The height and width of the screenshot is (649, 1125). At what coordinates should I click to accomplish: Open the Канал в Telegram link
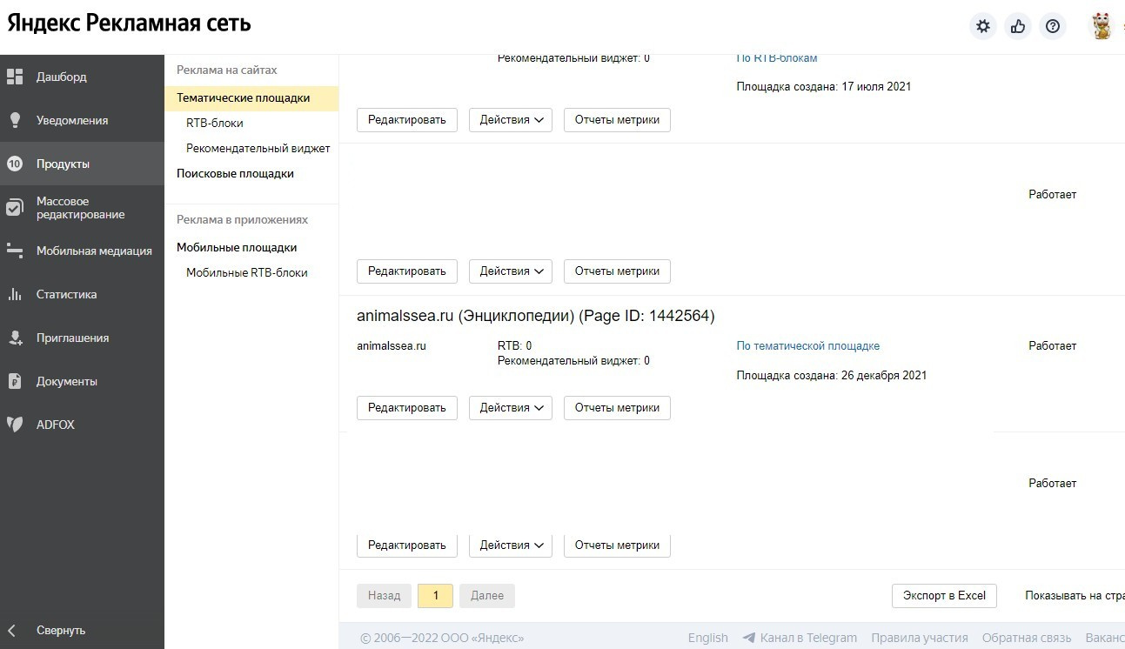pyautogui.click(x=808, y=638)
